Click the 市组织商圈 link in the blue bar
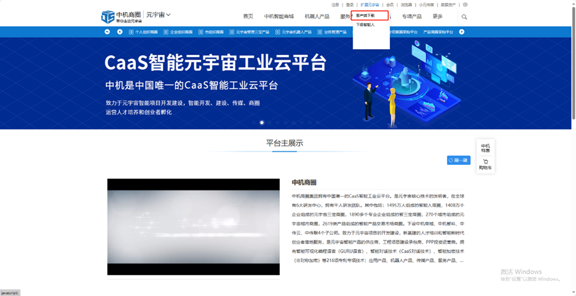The image size is (576, 296). pyautogui.click(x=214, y=32)
